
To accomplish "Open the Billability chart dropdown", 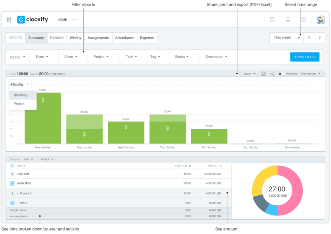I will click(19, 84).
